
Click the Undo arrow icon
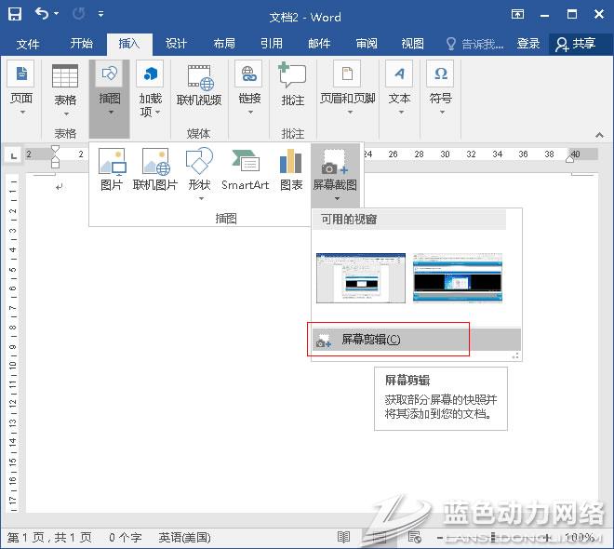[x=42, y=15]
